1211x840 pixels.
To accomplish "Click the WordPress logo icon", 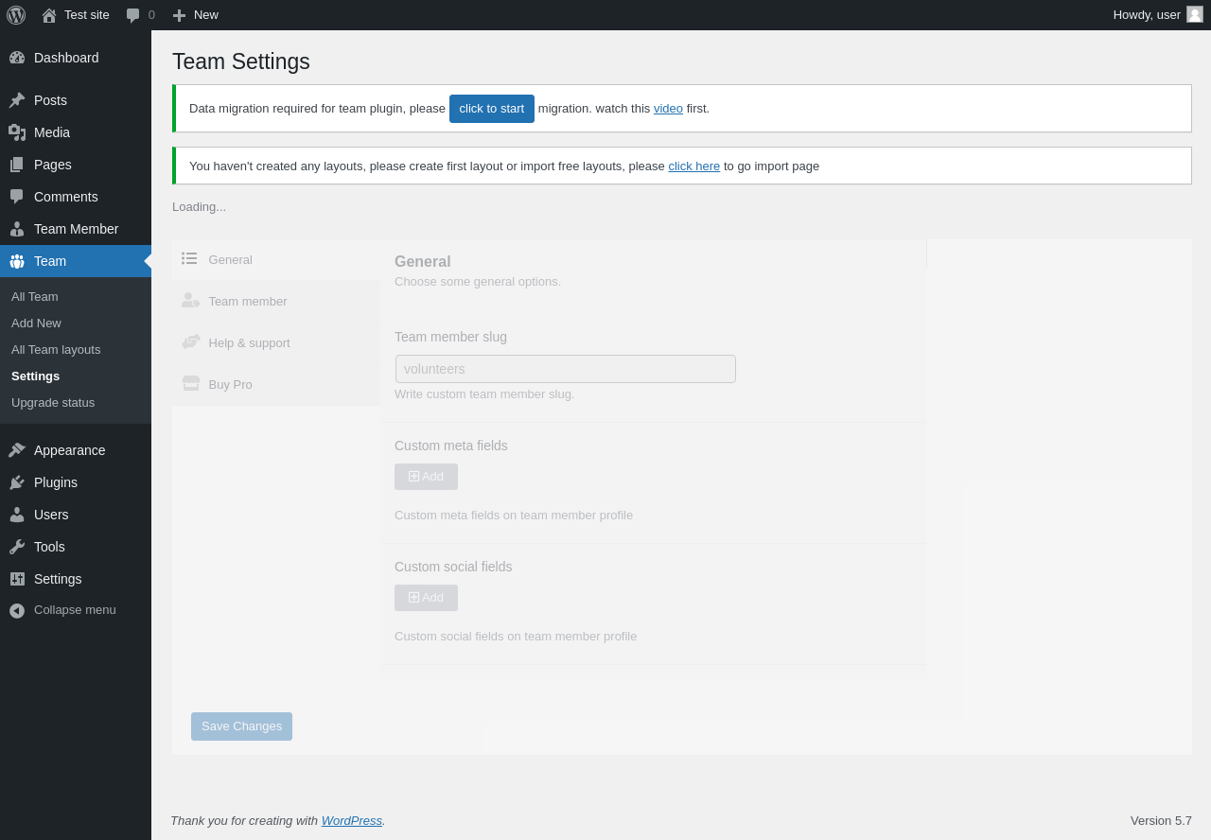I will [16, 15].
